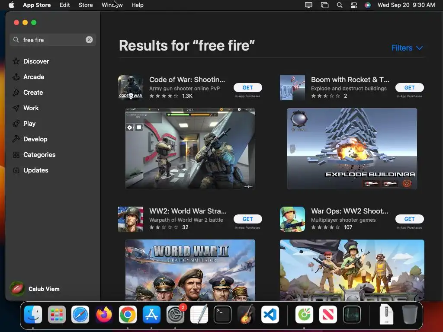The image size is (443, 332).
Task: Show date and time panel
Action: click(406, 5)
